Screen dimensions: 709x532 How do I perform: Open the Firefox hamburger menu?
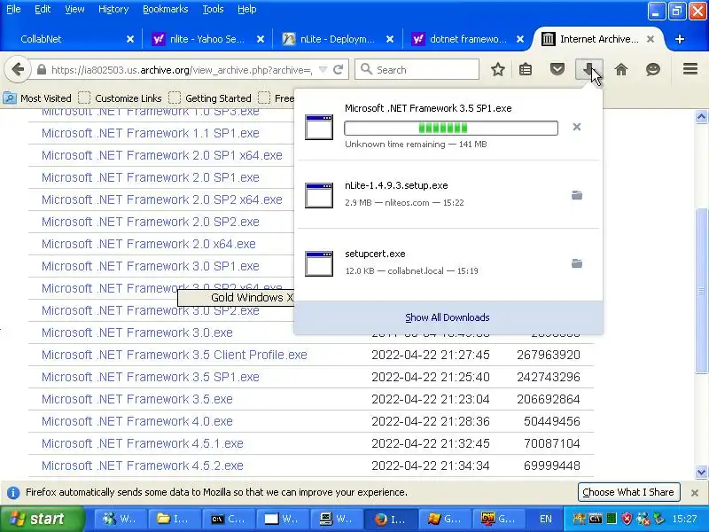point(690,69)
